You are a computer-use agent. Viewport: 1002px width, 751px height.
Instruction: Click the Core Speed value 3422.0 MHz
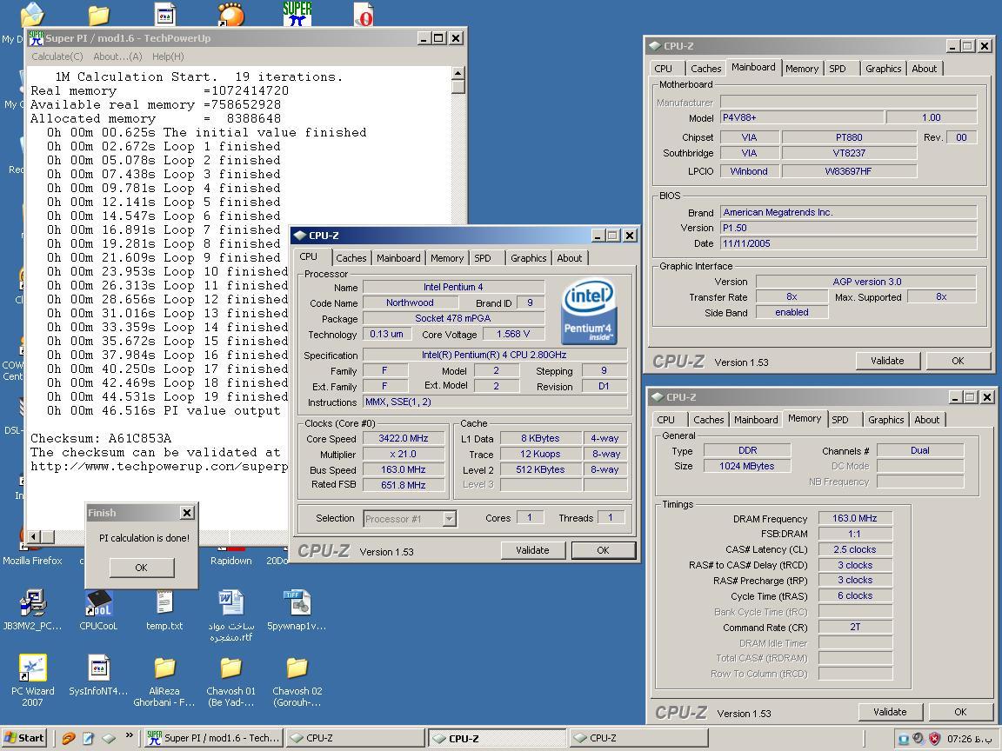(404, 438)
